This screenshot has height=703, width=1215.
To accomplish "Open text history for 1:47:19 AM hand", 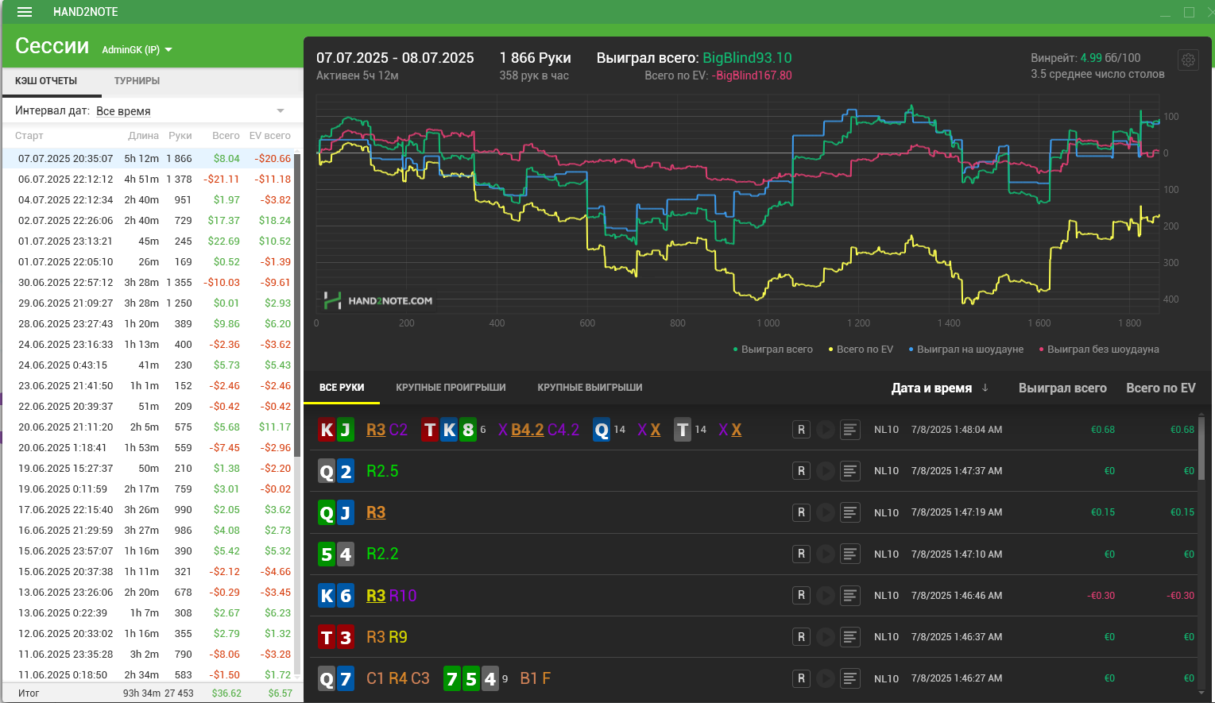I will [850, 512].
